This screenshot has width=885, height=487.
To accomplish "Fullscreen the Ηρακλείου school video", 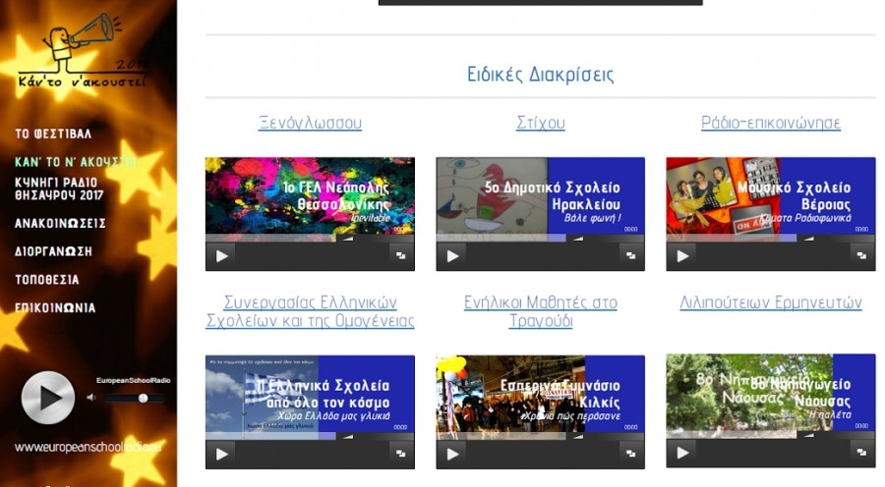I will point(630,256).
